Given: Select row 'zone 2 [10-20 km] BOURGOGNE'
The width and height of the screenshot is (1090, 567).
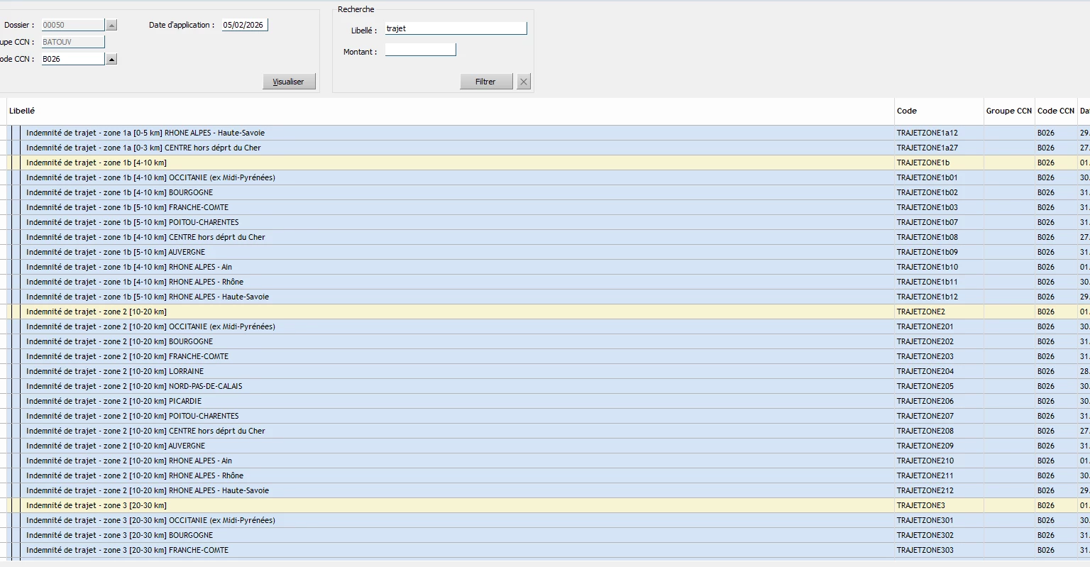Looking at the screenshot, I should tap(545, 341).
